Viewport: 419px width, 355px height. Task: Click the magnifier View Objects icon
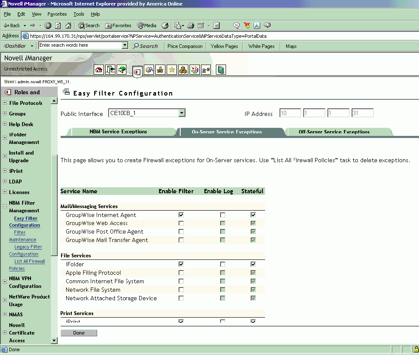coord(149,70)
